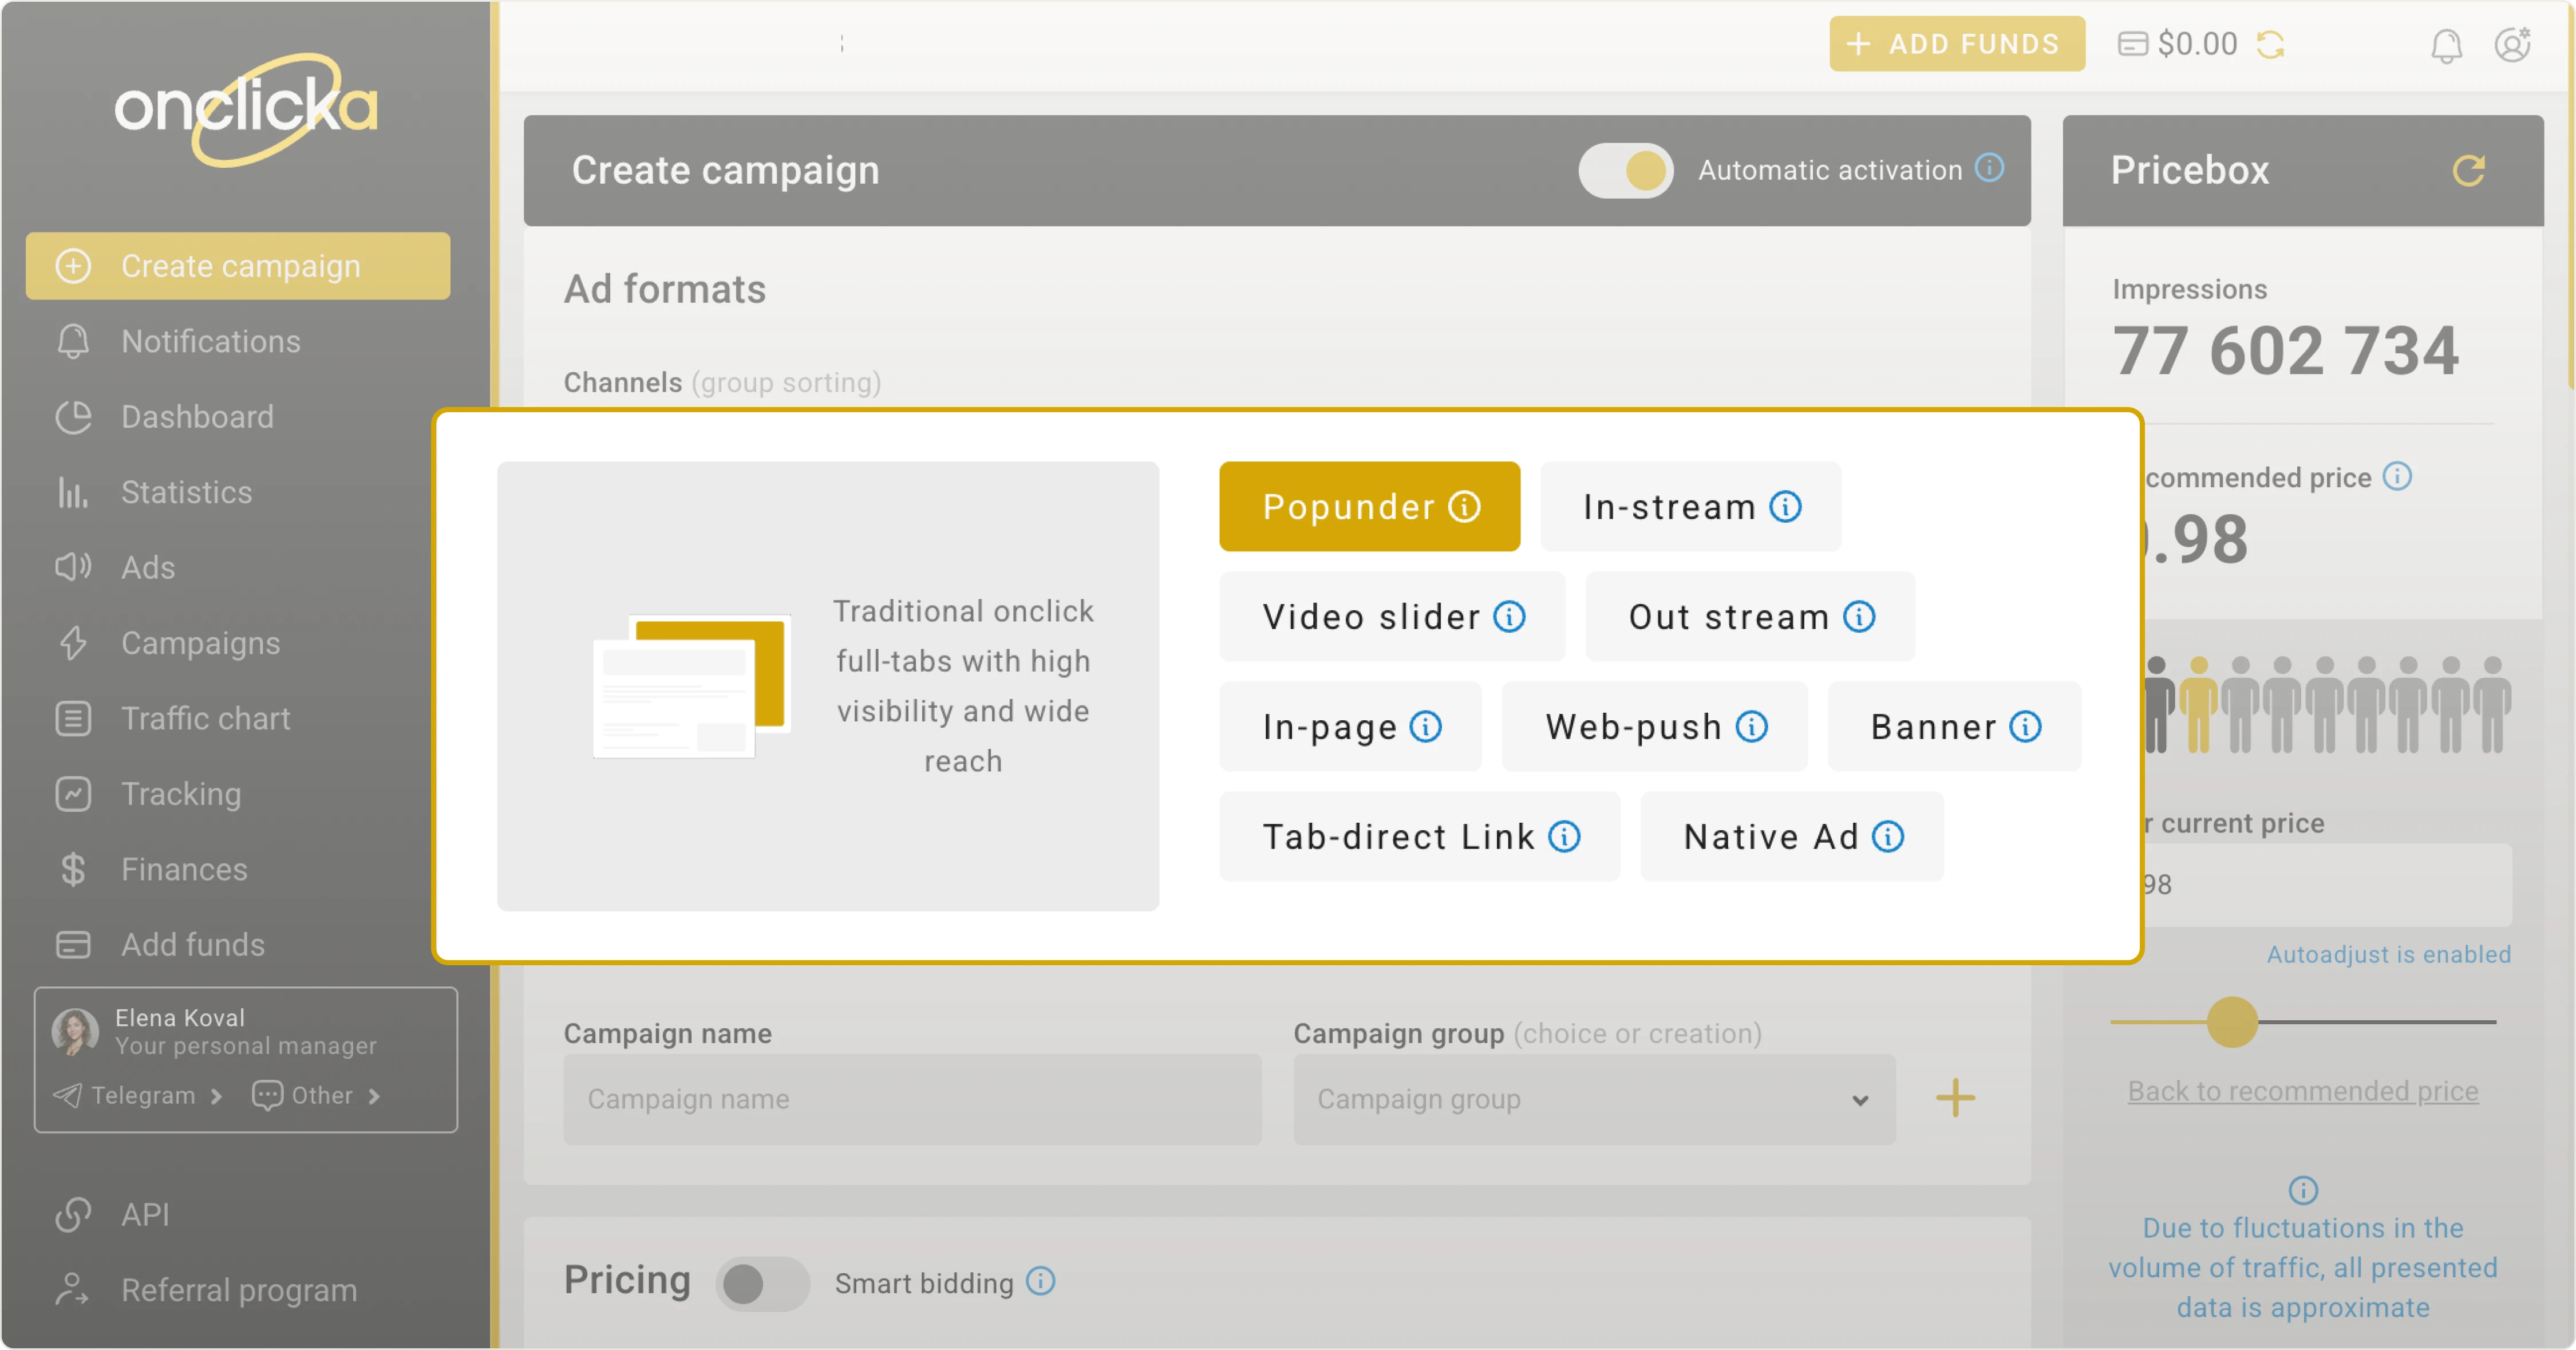
Task: Click info icon beside Automatic activation
Action: click(1989, 168)
